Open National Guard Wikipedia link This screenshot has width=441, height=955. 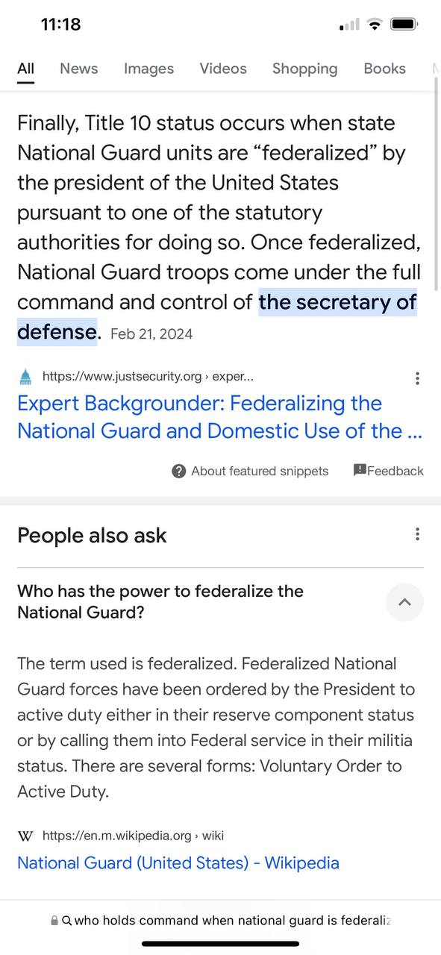(x=178, y=863)
